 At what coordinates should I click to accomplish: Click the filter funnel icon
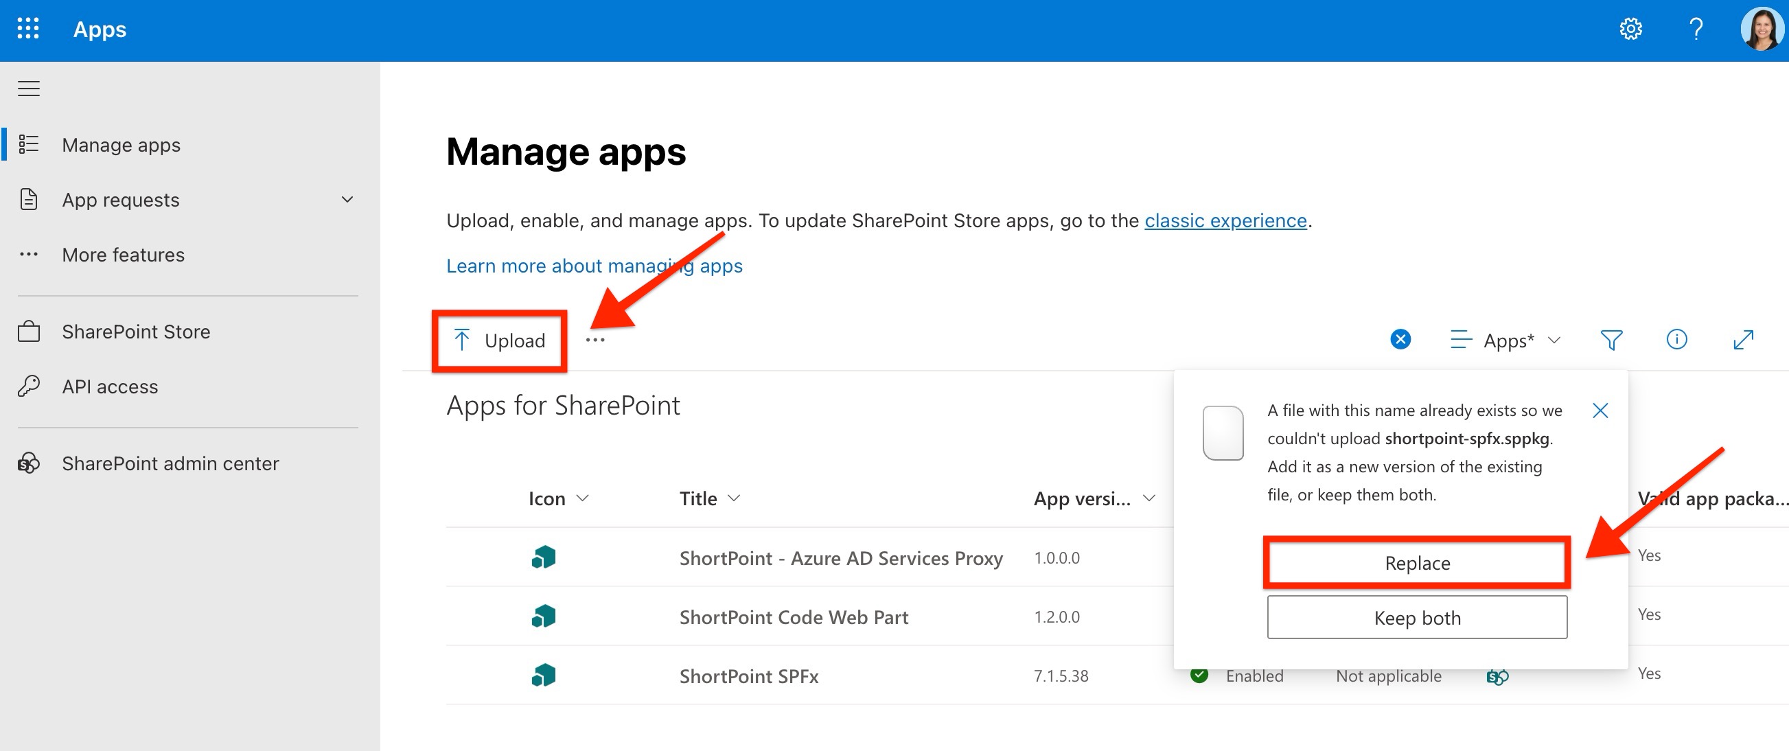pos(1612,340)
